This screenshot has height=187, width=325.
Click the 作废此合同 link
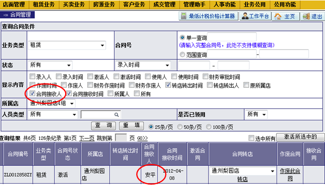pos(290,175)
